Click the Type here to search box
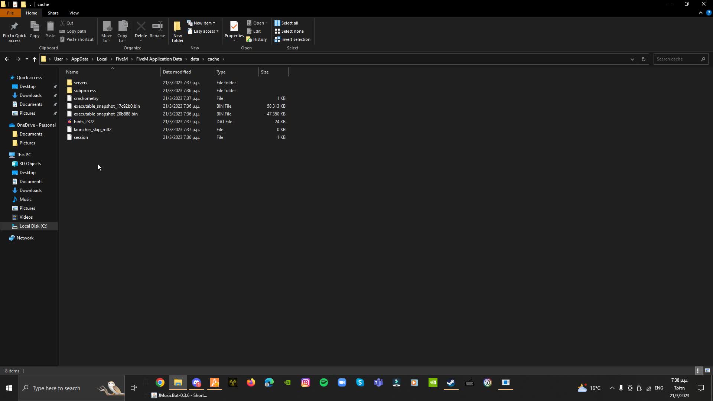The image size is (713, 401). [x=71, y=388]
